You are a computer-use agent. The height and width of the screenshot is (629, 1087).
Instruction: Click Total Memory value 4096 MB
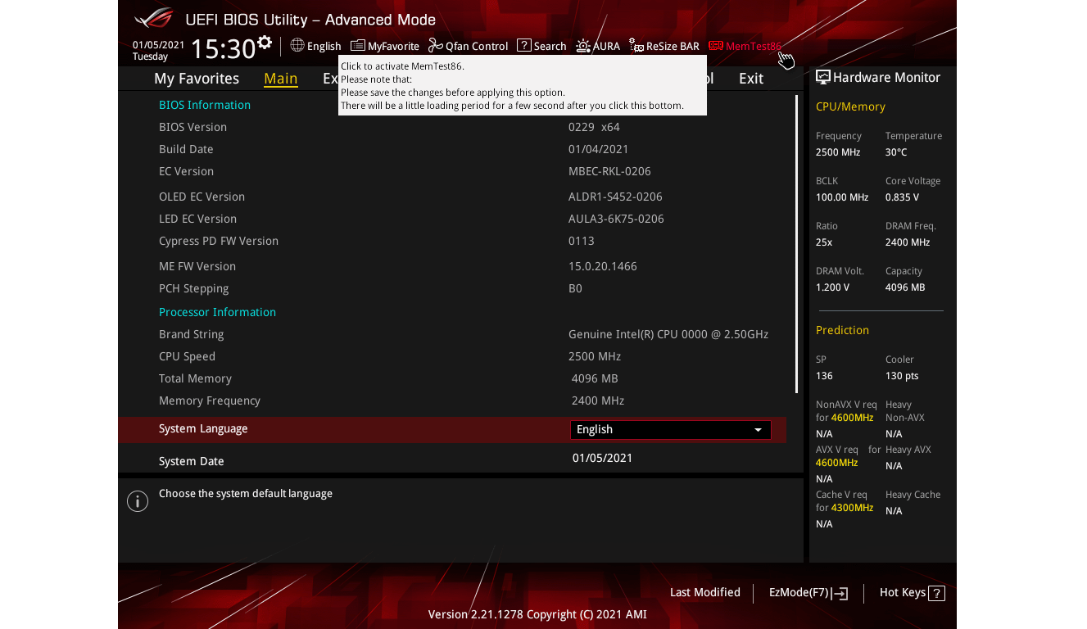click(x=595, y=378)
